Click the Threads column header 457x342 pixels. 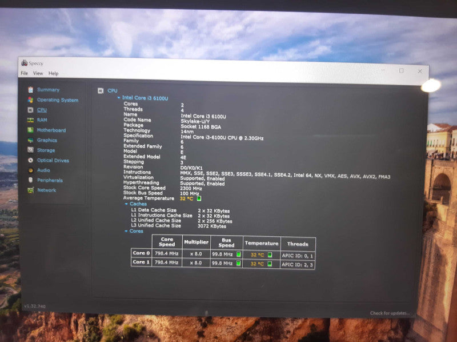click(298, 244)
